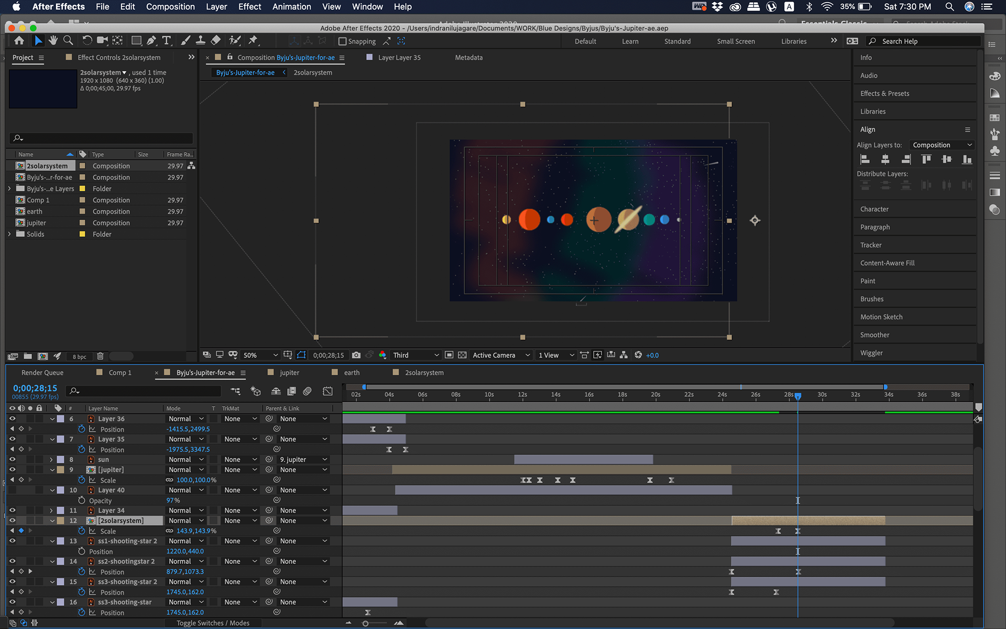The height and width of the screenshot is (629, 1006).
Task: Expand the Solids folder in Project
Action: point(9,234)
